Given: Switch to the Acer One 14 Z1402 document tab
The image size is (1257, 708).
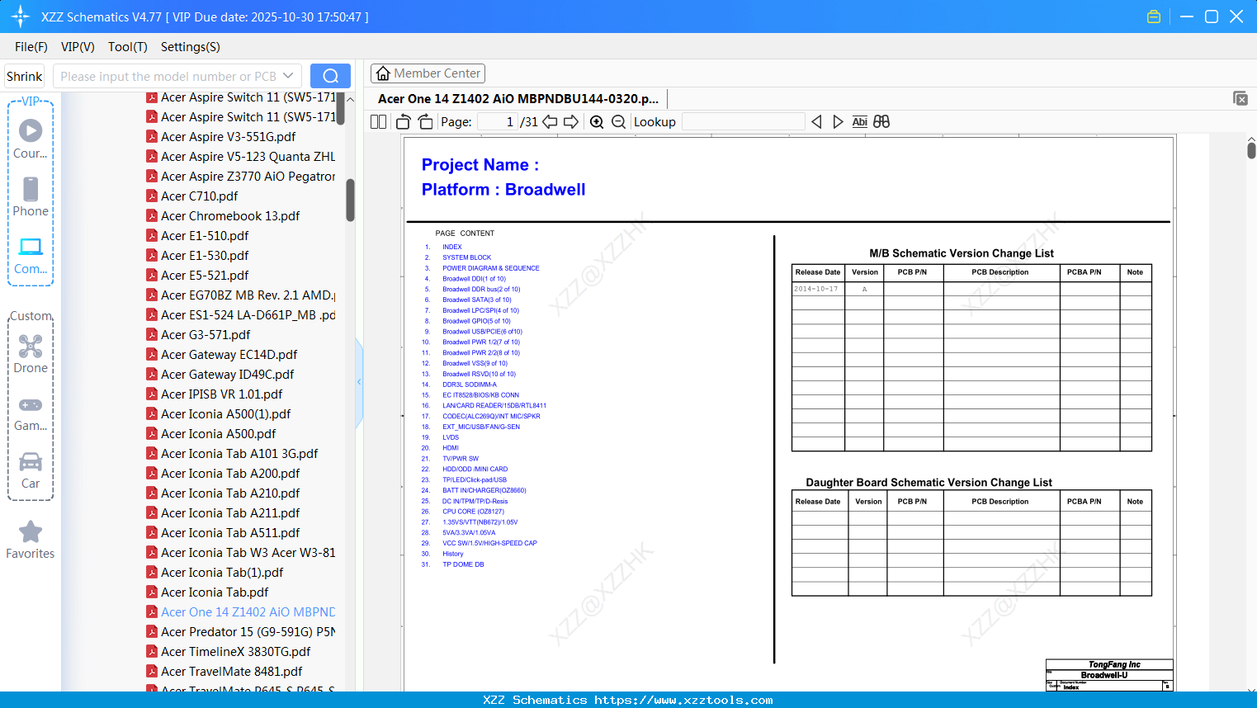Looking at the screenshot, I should point(518,99).
